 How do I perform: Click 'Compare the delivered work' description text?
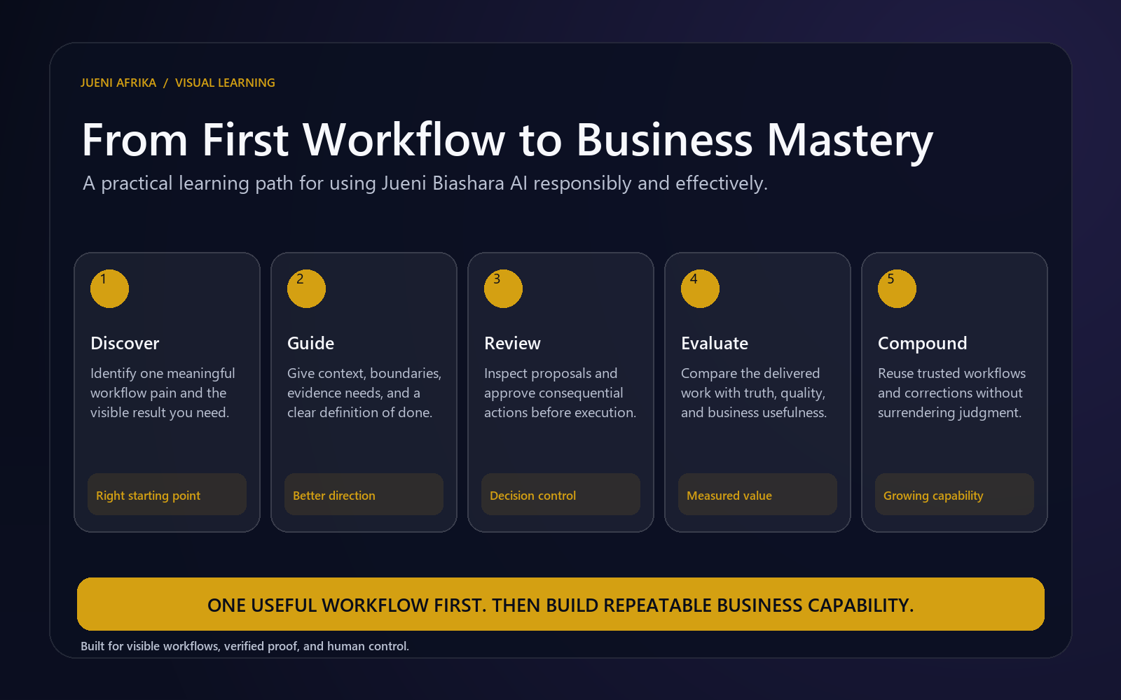click(754, 393)
